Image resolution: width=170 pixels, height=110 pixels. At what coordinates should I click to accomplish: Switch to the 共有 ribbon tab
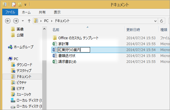click(x=42, y=12)
